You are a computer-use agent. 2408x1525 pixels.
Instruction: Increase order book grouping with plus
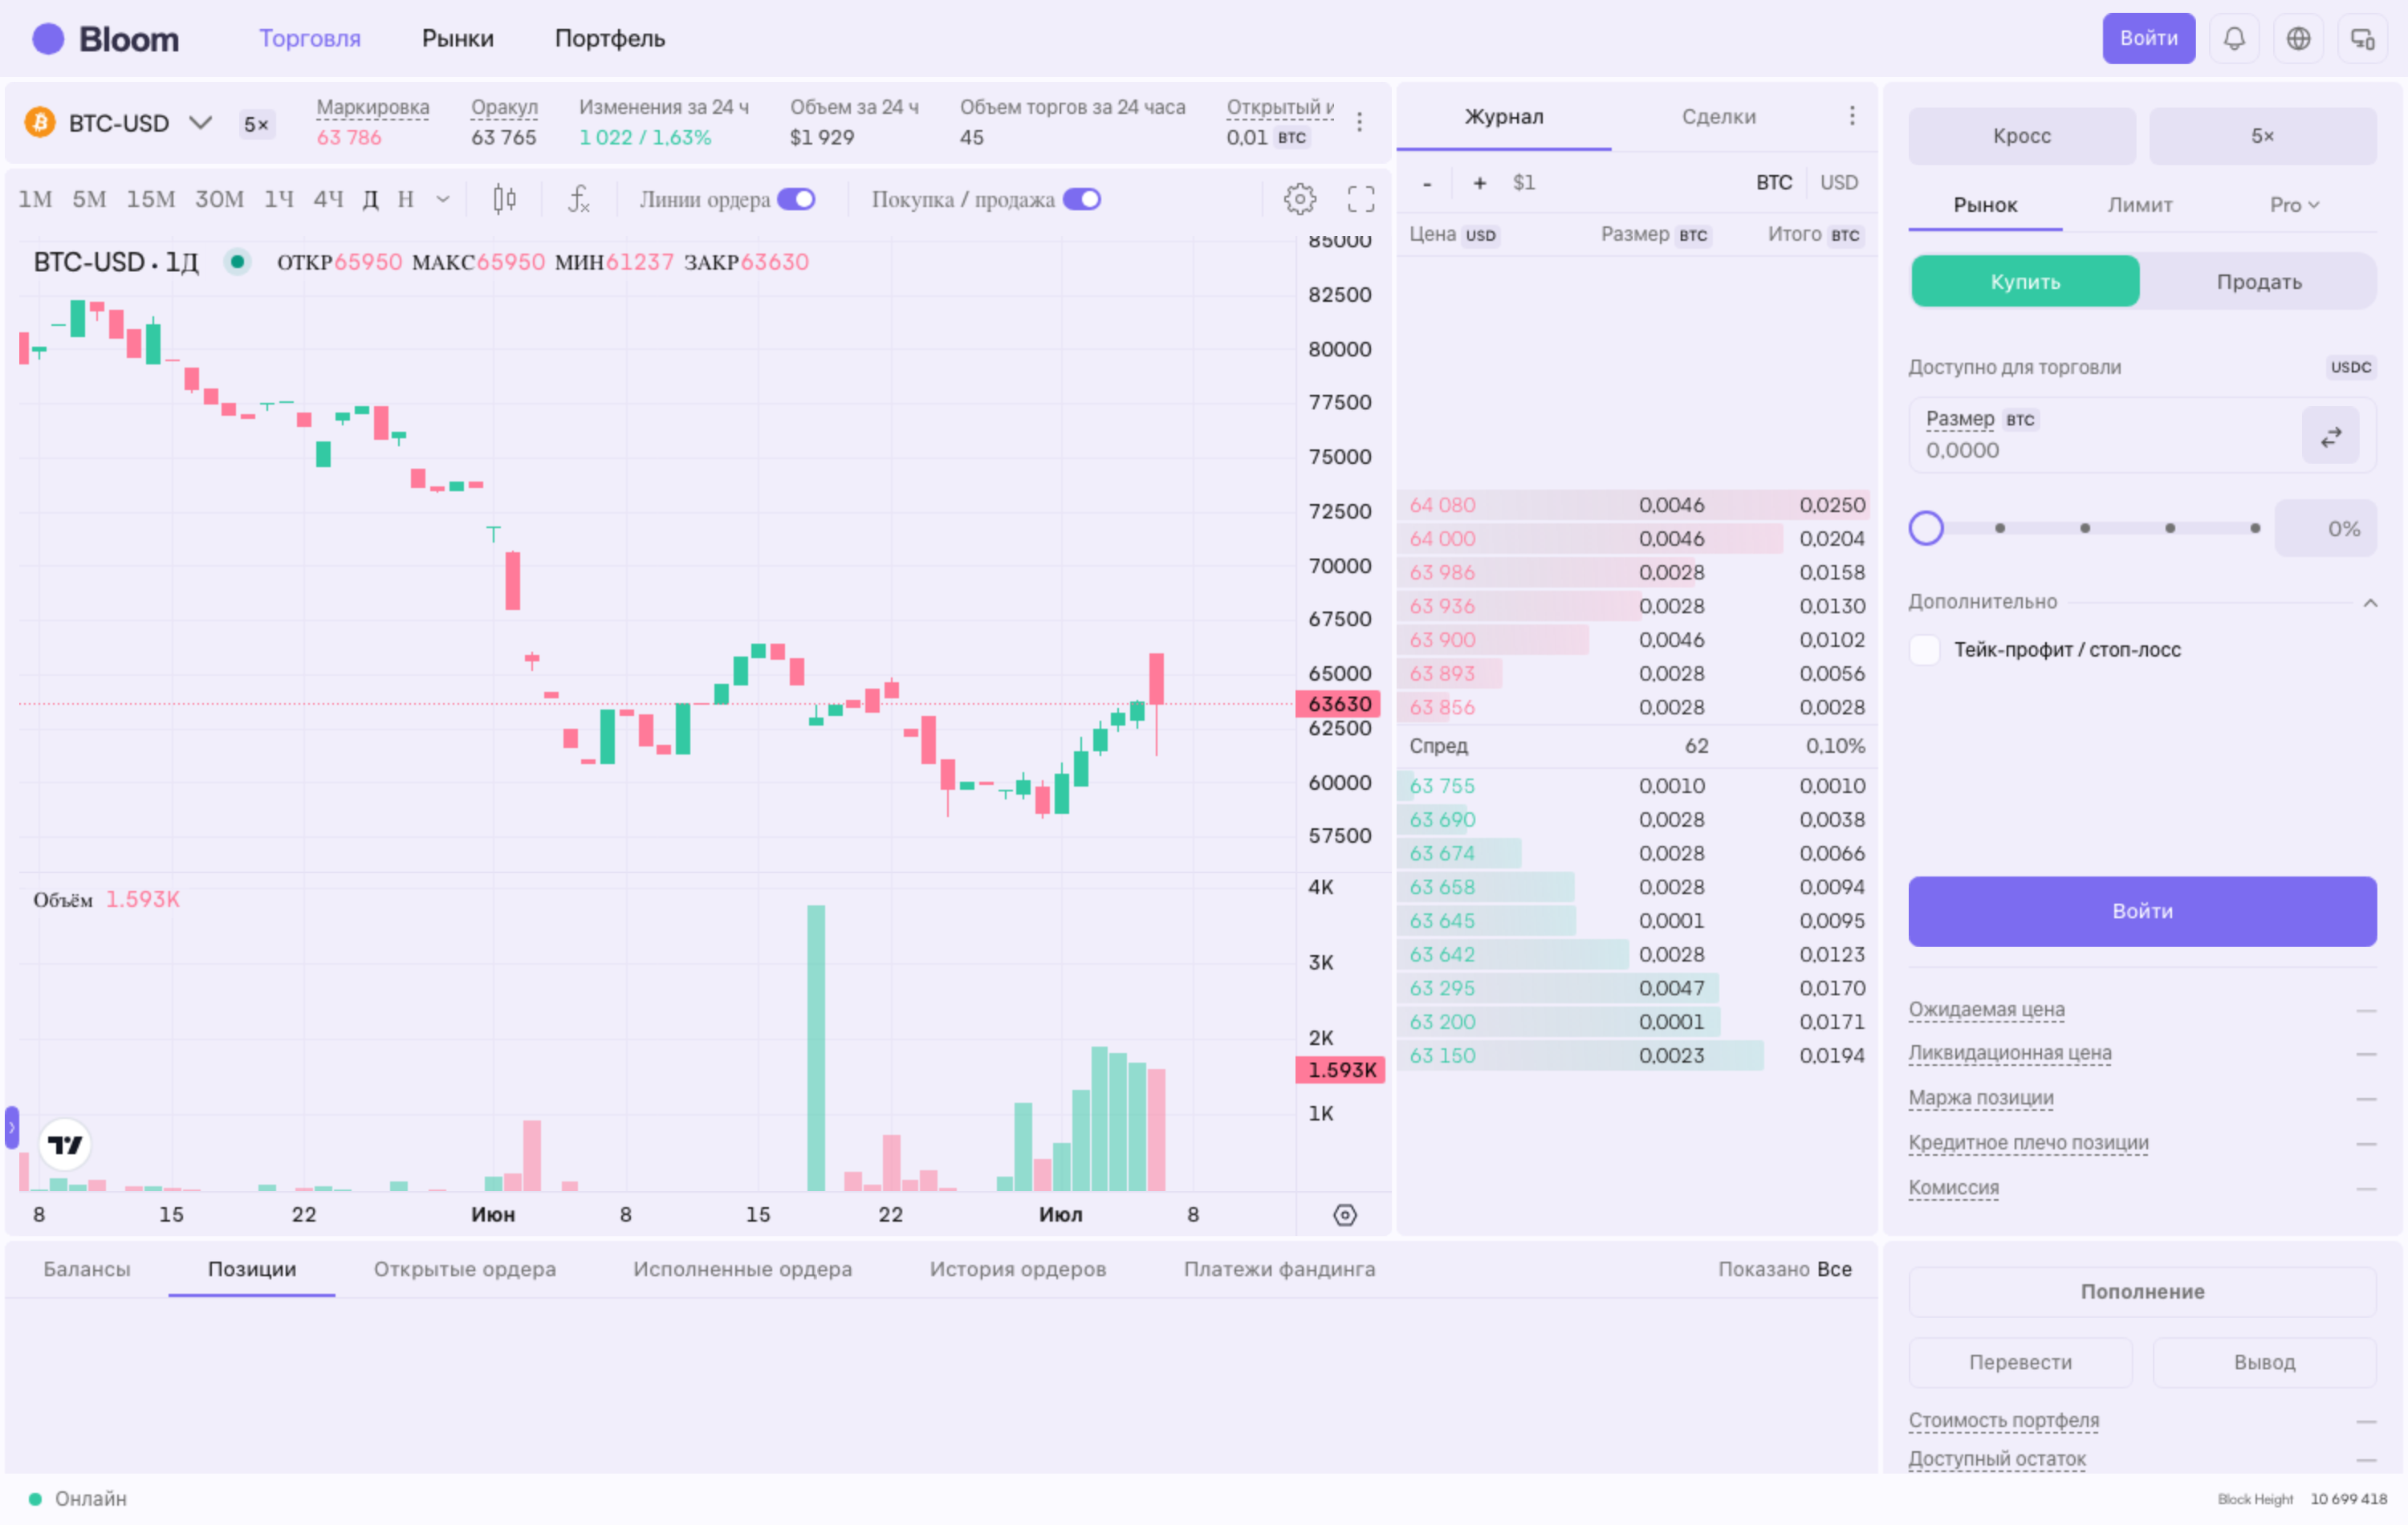point(1480,183)
